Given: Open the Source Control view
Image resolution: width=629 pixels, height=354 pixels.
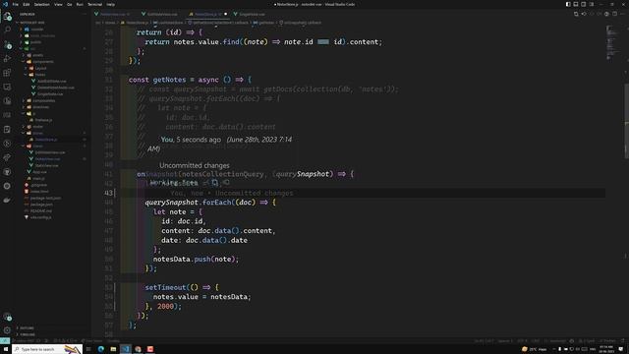Looking at the screenshot, I should coord(7,45).
